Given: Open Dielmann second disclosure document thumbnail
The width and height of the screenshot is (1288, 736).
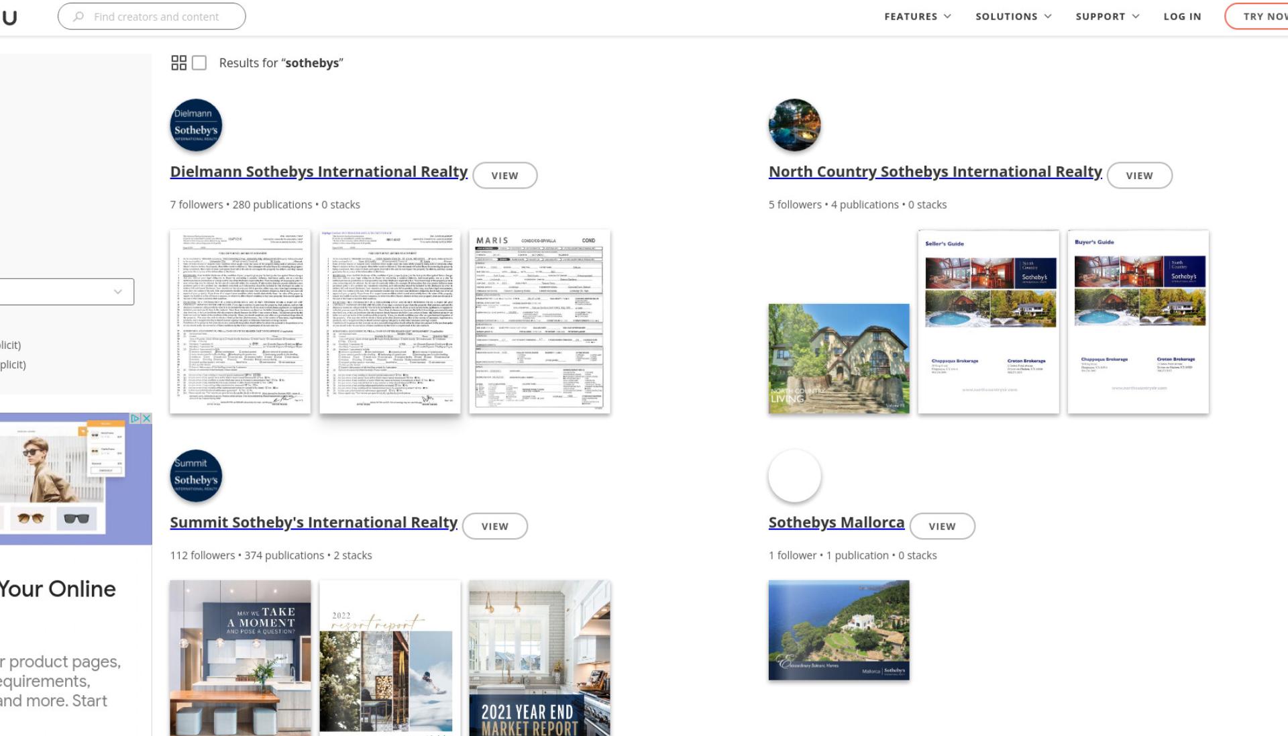Looking at the screenshot, I should (390, 321).
